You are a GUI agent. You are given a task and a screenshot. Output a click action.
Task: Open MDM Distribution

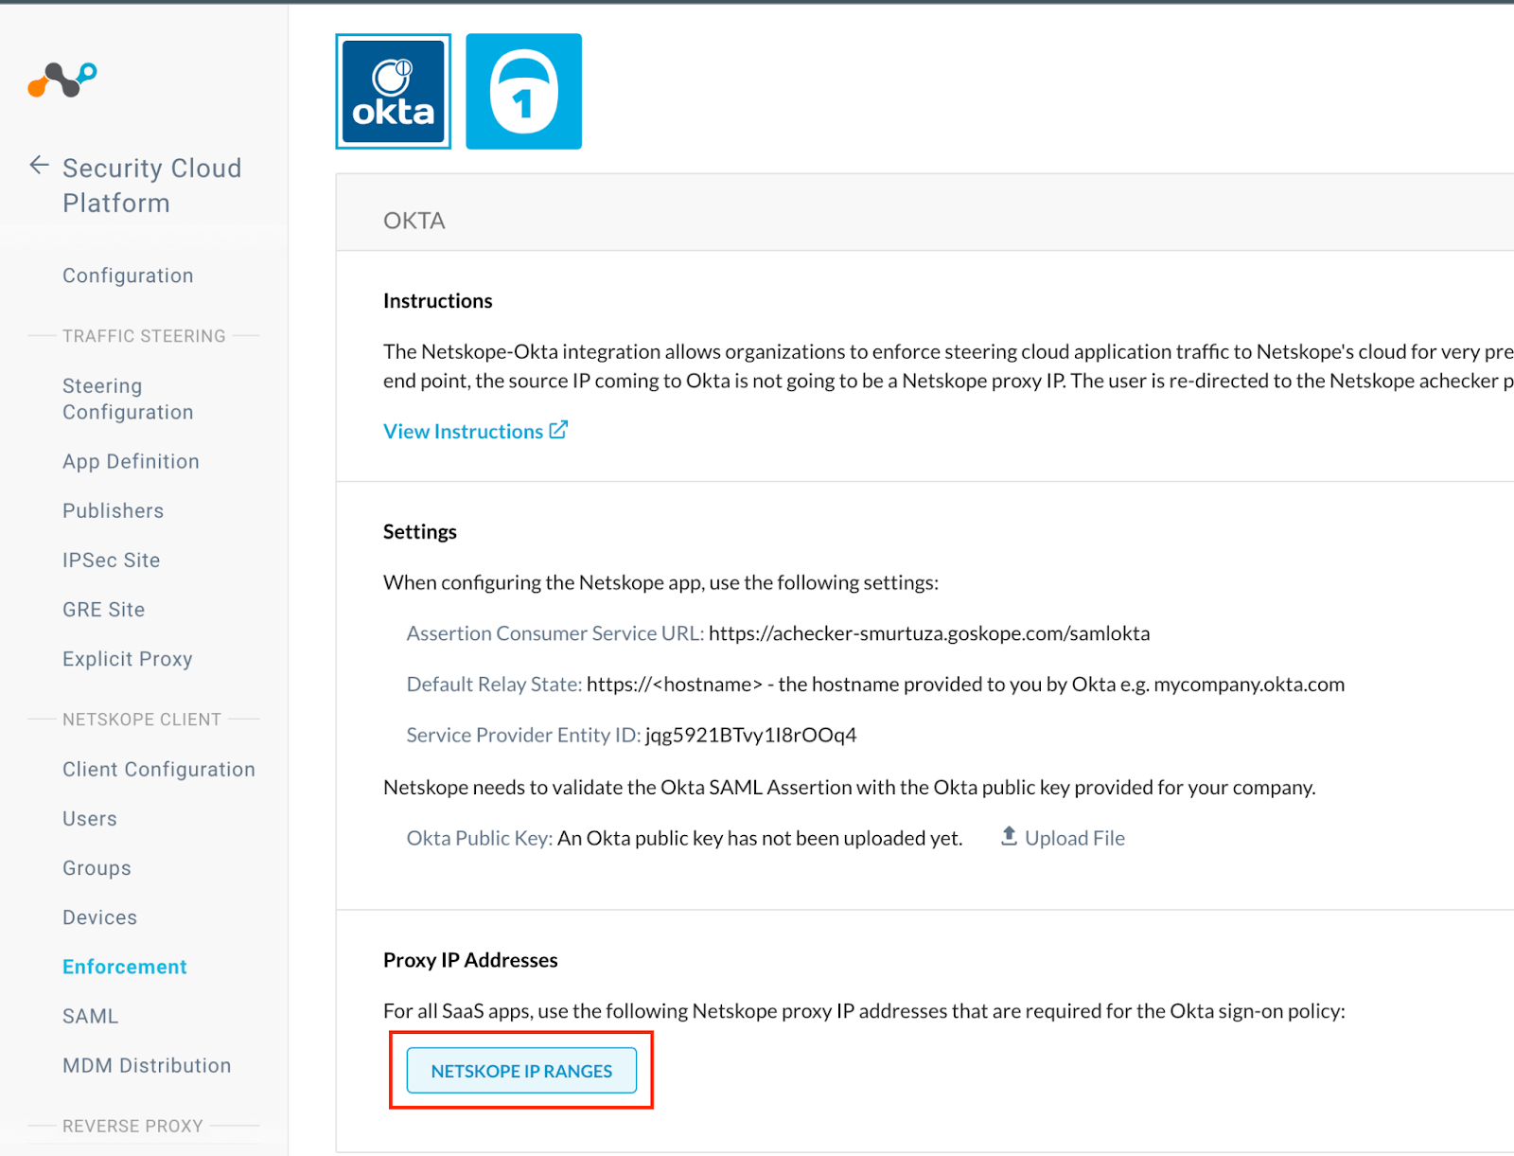click(147, 1065)
